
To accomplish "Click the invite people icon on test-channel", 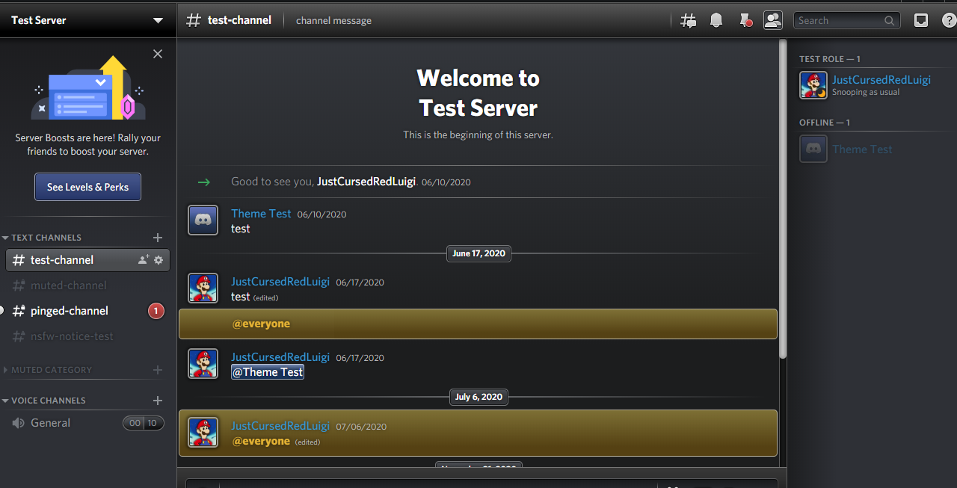I will coord(144,260).
